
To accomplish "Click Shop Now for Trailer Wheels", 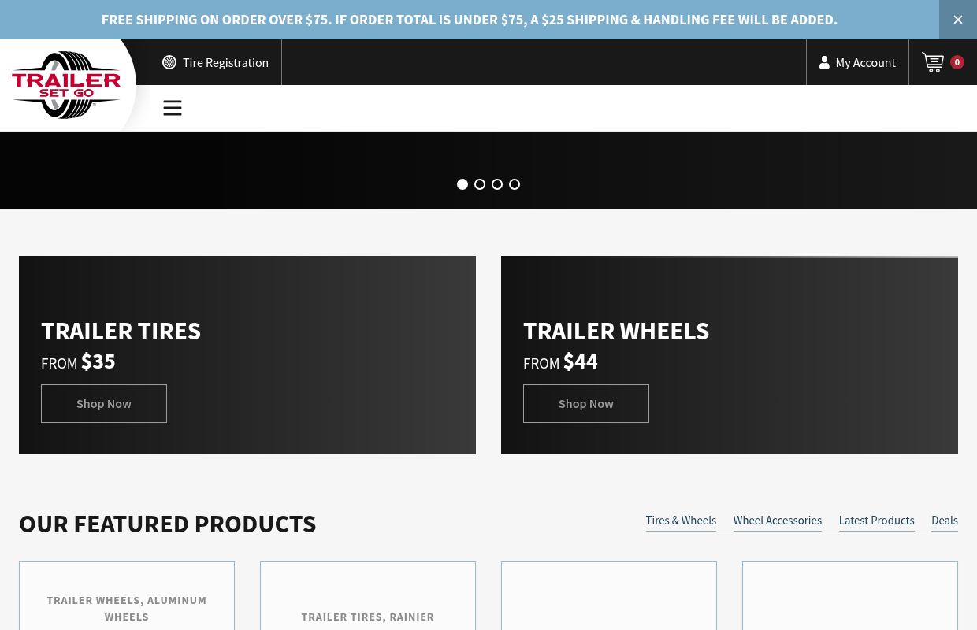I will click(585, 403).
